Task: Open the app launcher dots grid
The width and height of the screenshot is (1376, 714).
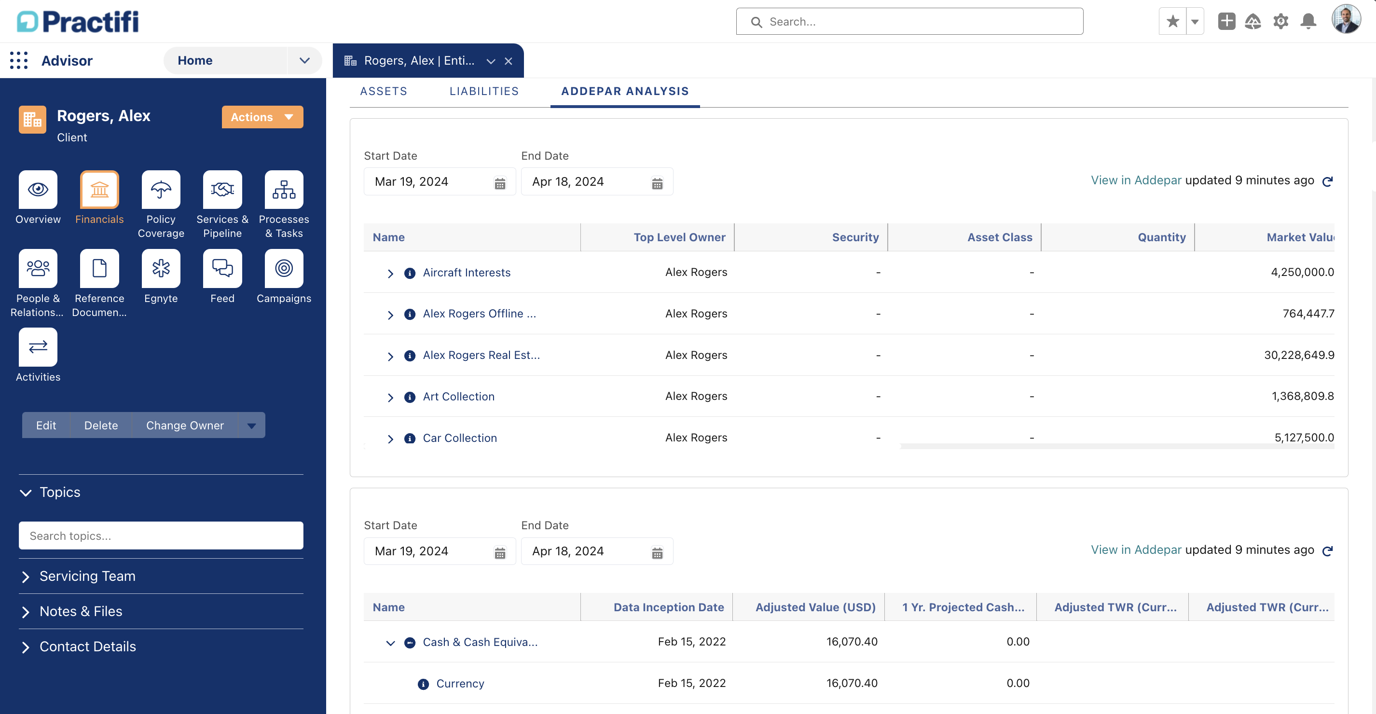Action: click(x=19, y=60)
